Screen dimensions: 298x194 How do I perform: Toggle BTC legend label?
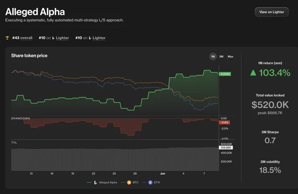tap(135, 183)
